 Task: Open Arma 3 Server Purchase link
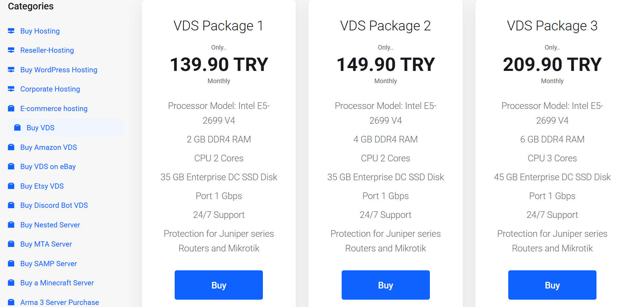point(60,302)
